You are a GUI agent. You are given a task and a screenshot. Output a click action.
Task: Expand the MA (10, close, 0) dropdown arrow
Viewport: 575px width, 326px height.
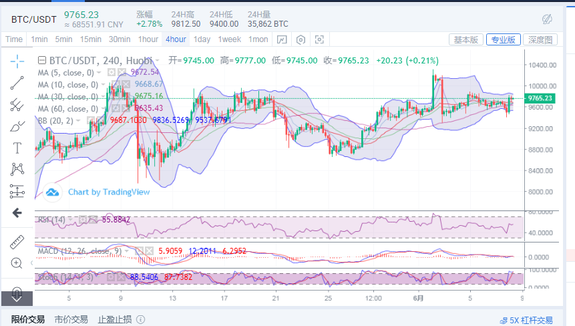103,84
